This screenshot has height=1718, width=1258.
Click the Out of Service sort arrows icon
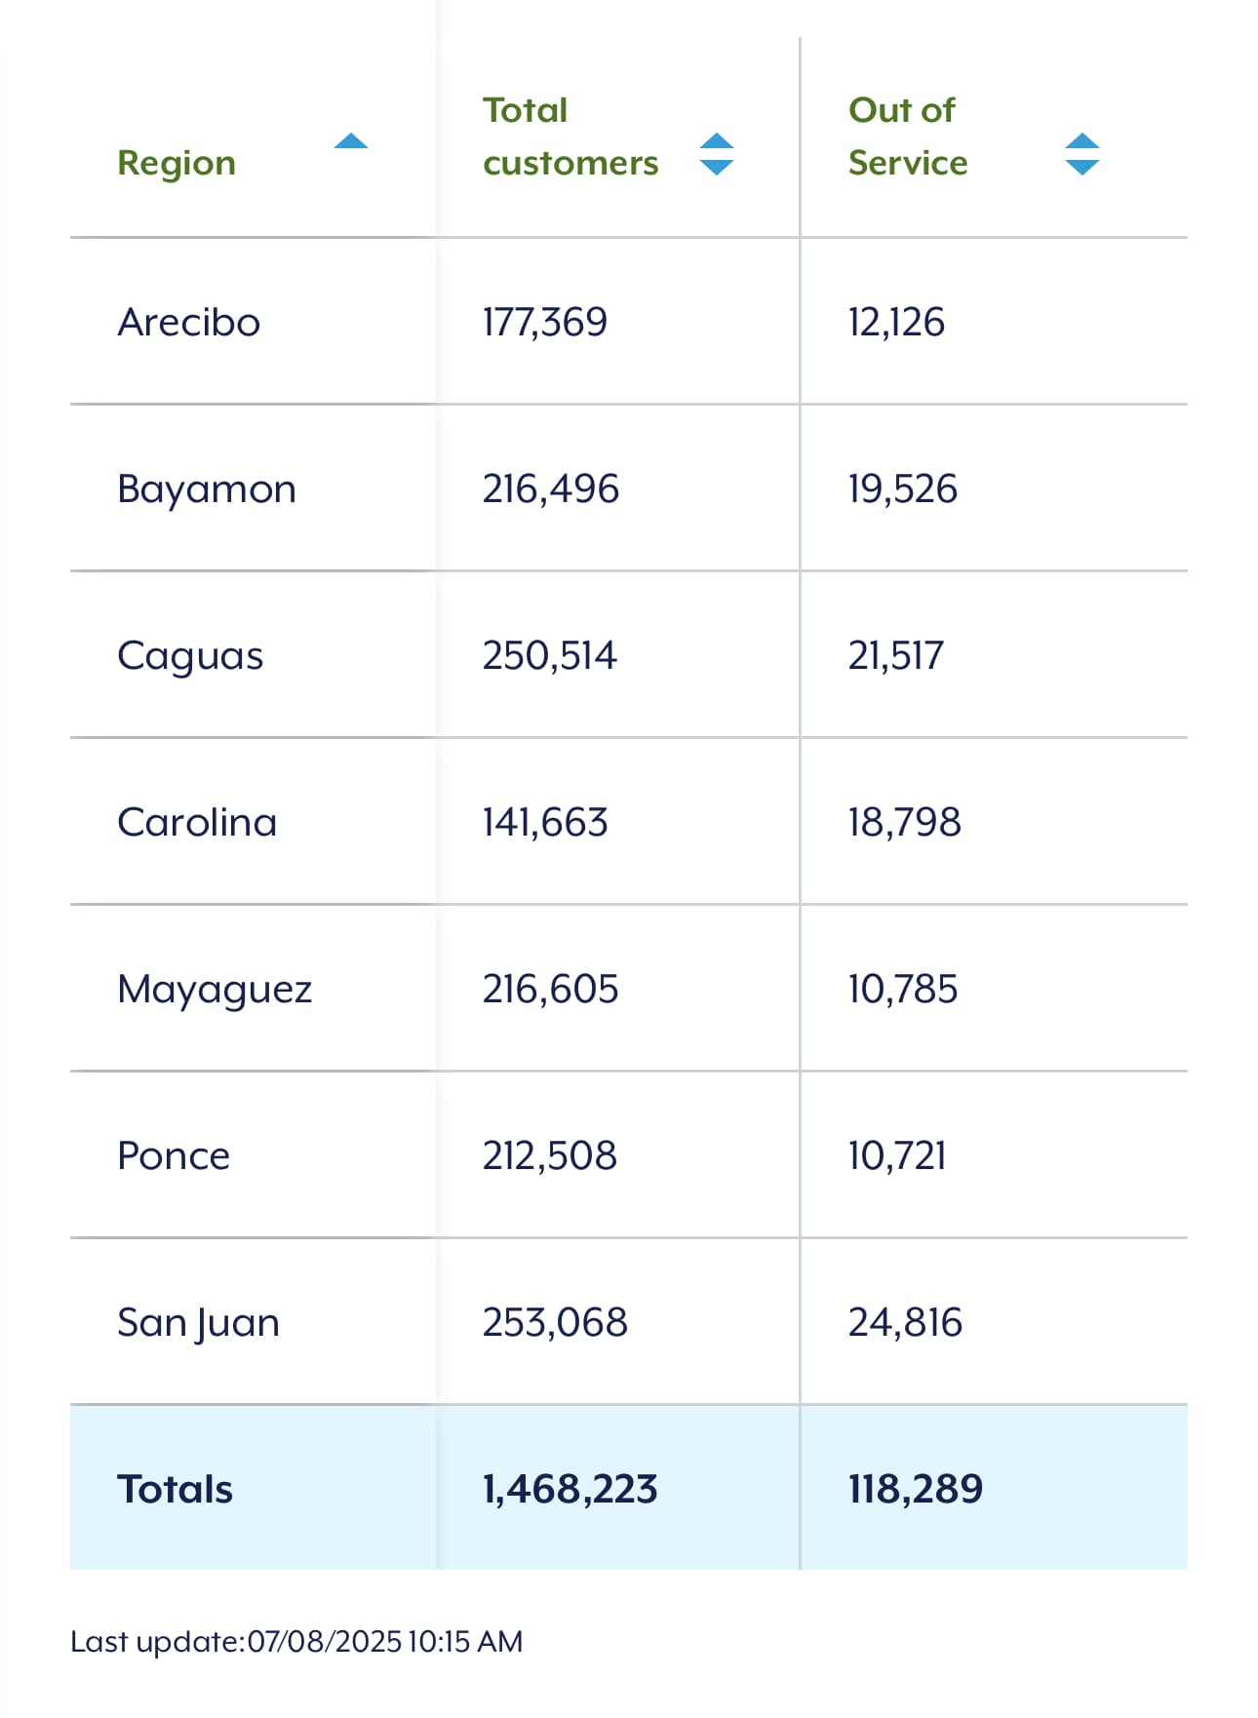click(1082, 154)
